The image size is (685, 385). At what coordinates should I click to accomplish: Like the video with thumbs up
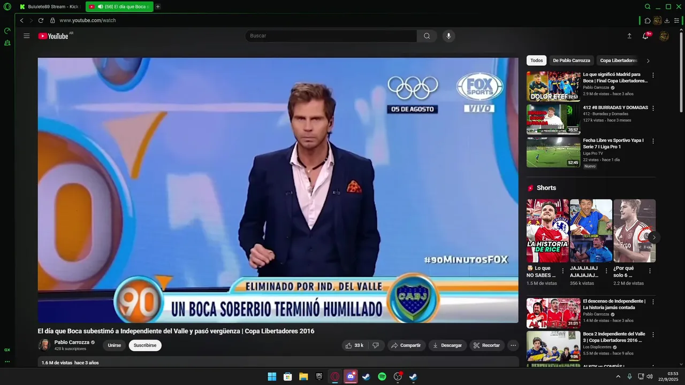[x=354, y=345]
